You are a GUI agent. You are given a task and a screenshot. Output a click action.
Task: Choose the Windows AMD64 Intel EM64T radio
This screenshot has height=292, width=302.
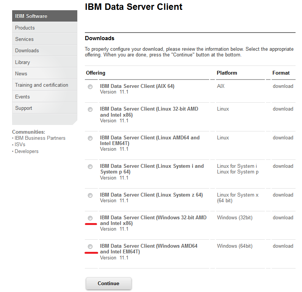click(90, 247)
